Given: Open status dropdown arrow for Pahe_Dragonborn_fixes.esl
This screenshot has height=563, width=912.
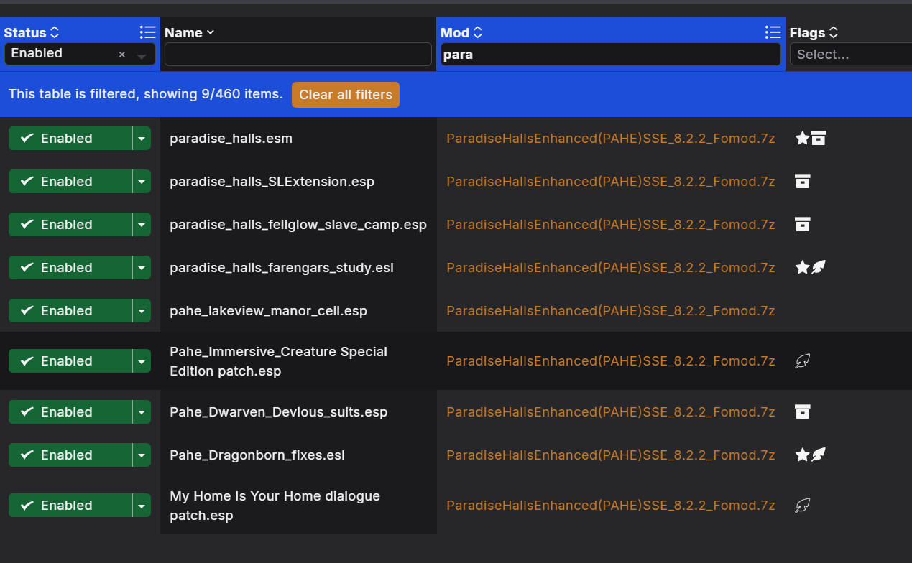Looking at the screenshot, I should pyautogui.click(x=142, y=455).
